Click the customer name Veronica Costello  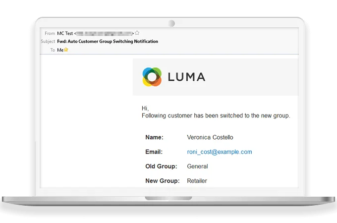point(210,137)
